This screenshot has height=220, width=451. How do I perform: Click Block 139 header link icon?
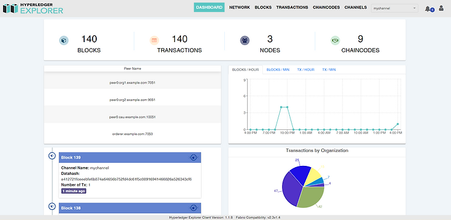pyautogui.click(x=194, y=157)
